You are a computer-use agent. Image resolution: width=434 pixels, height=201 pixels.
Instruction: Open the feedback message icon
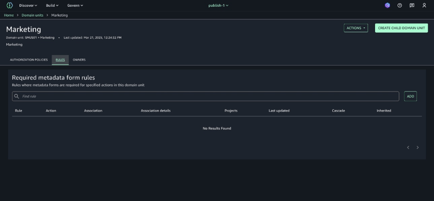(x=412, y=6)
